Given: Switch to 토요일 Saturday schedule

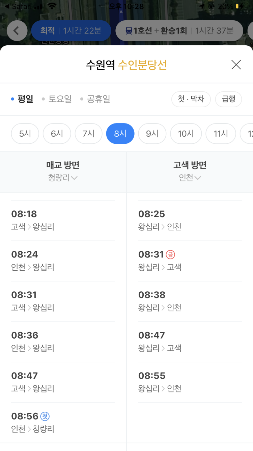Looking at the screenshot, I should [x=57, y=99].
